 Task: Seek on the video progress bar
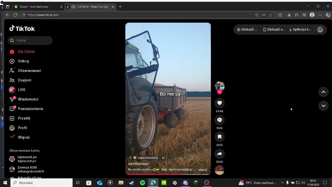[168, 174]
